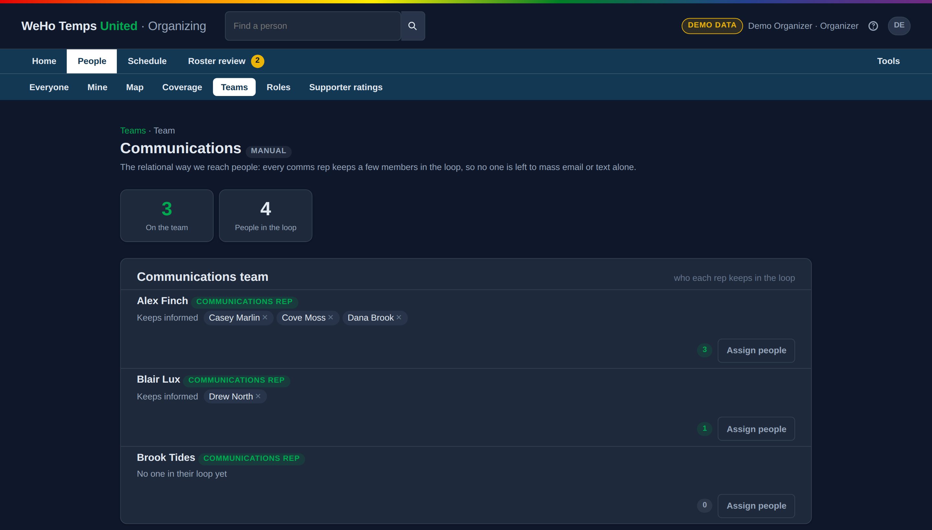The image size is (932, 530).
Task: Click the Communications team heading
Action: tap(203, 277)
